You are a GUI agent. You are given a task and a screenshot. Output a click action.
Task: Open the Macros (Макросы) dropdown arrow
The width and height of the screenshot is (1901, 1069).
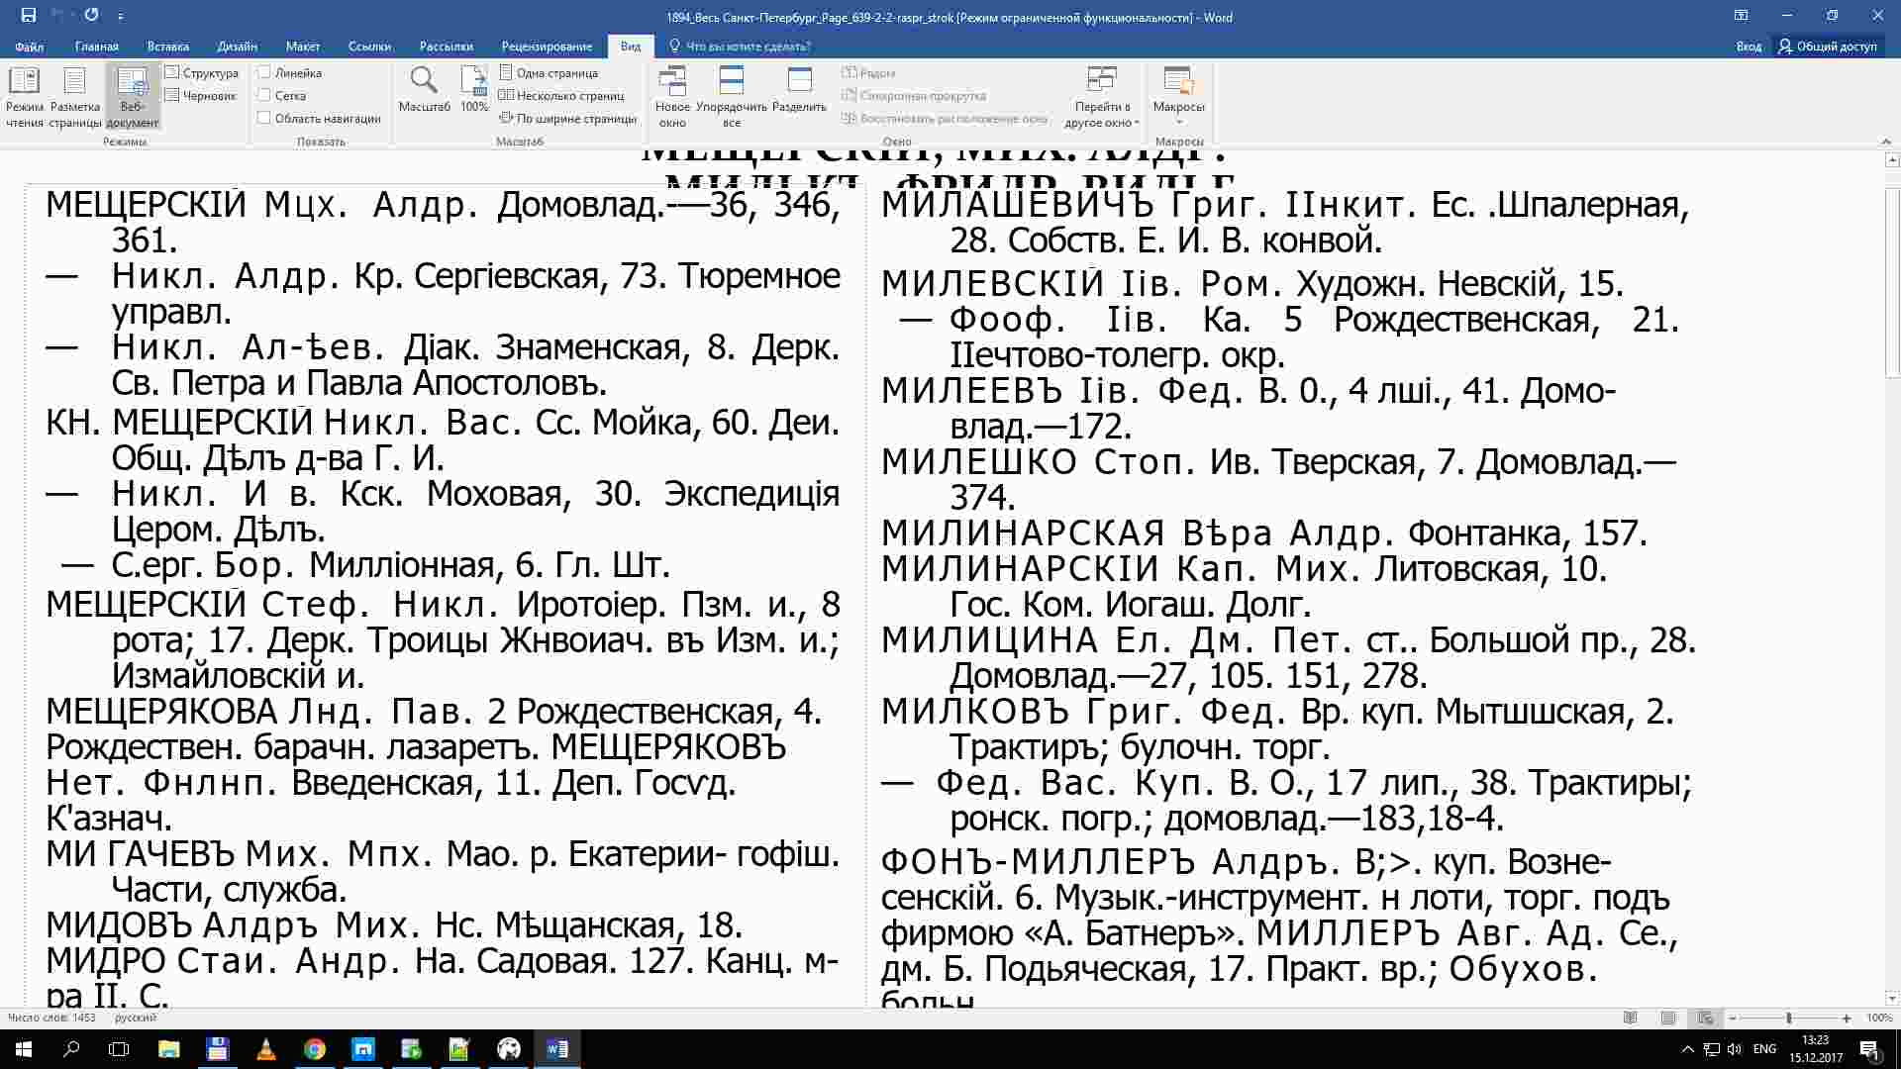click(x=1178, y=122)
